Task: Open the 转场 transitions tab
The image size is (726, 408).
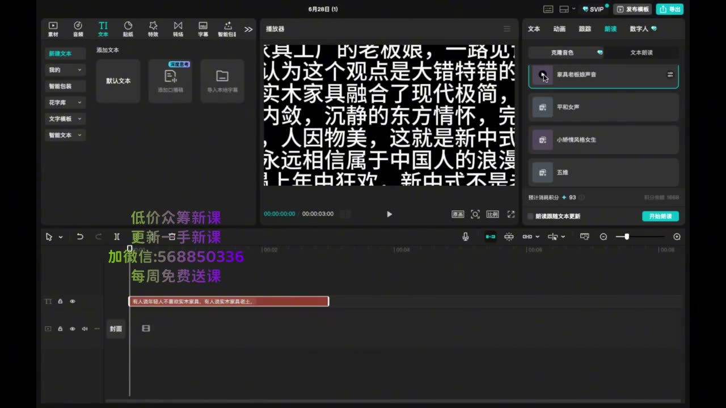Action: pyautogui.click(x=178, y=29)
